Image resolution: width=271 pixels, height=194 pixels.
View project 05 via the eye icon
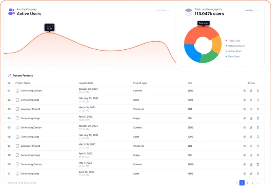245,127
